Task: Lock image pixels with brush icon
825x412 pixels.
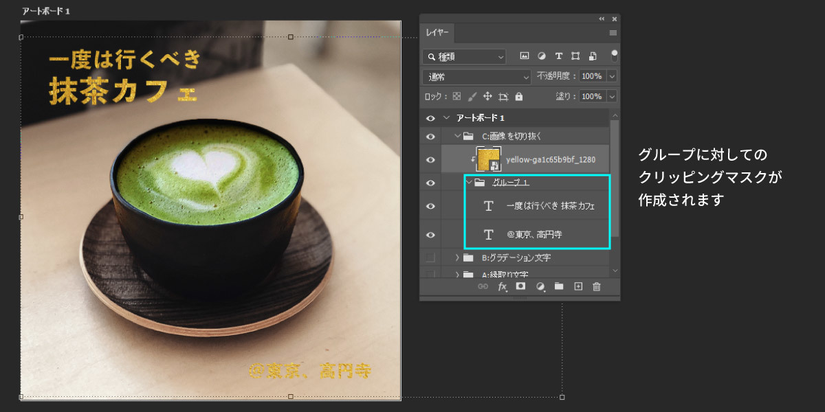Action: tap(472, 97)
